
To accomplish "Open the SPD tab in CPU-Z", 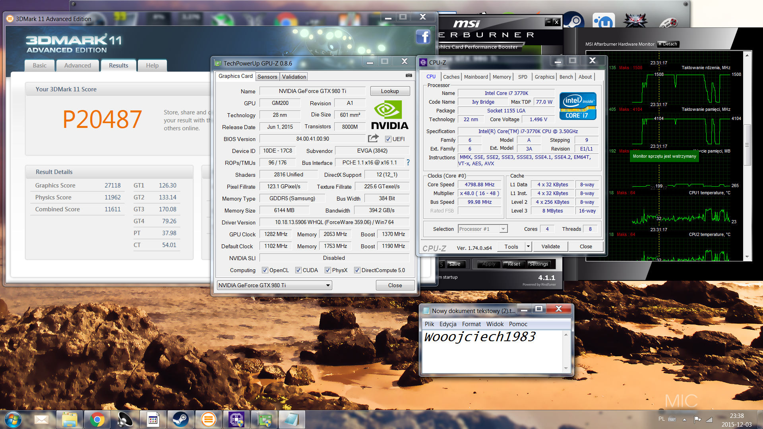I will tap(523, 77).
